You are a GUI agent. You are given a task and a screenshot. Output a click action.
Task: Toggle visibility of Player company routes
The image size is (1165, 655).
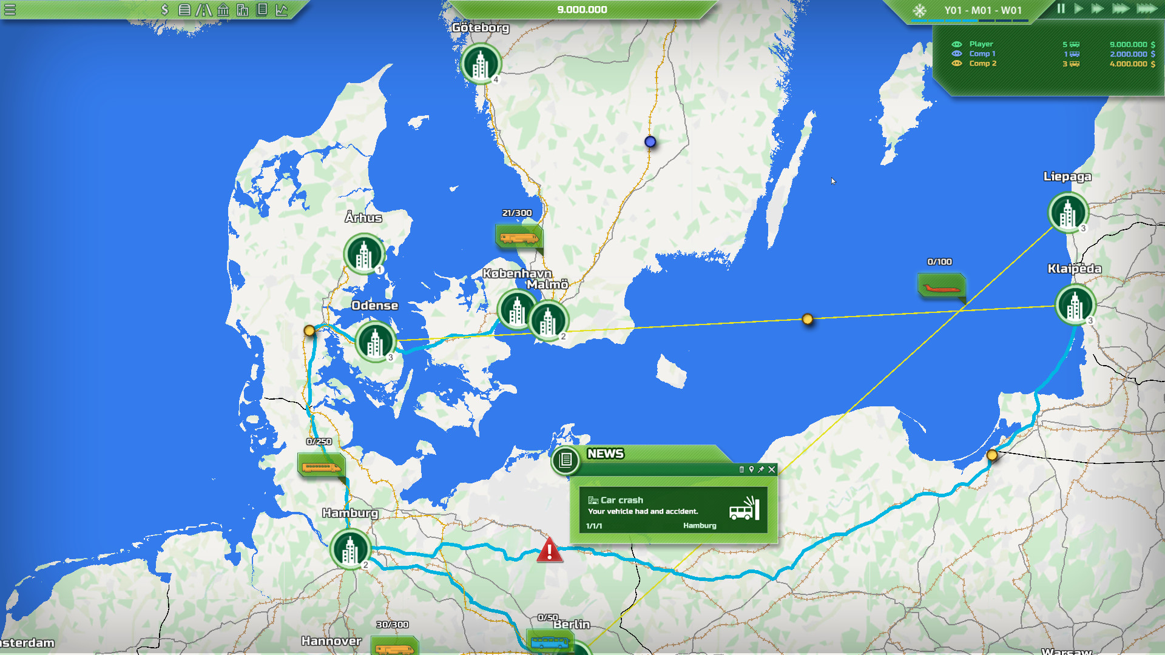pos(957,44)
